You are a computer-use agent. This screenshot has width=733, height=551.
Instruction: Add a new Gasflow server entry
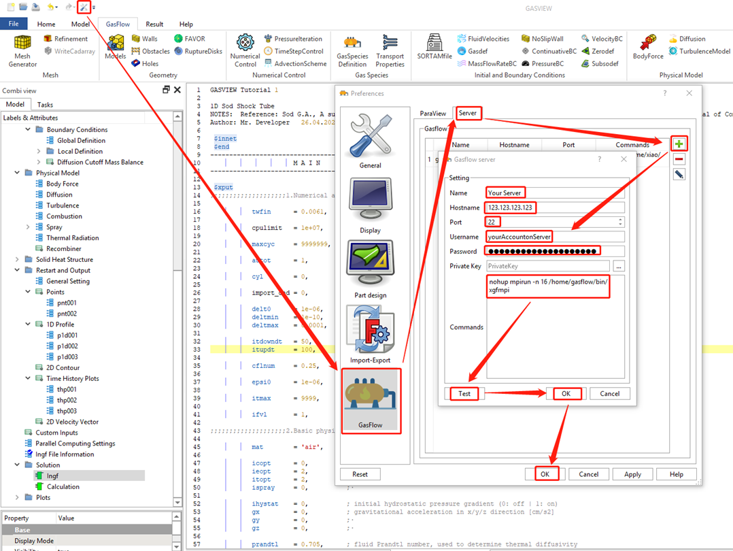point(679,144)
